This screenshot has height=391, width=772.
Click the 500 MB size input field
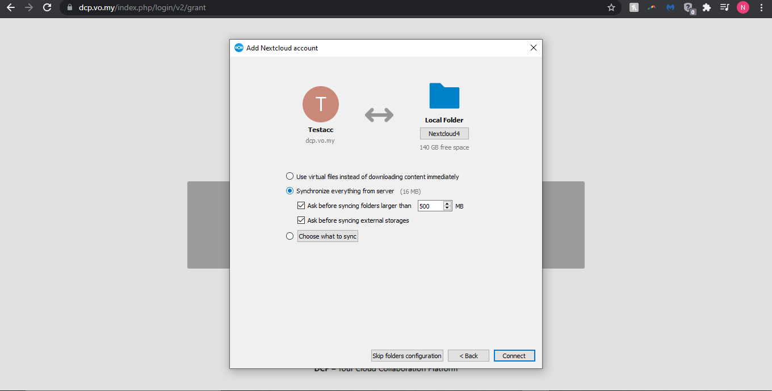[x=430, y=206]
